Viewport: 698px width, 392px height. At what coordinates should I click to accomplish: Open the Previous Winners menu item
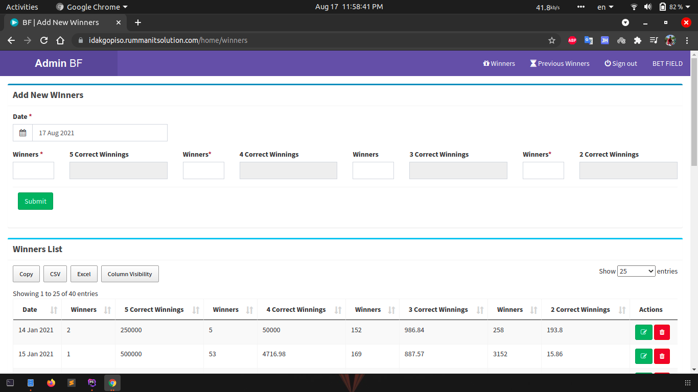pyautogui.click(x=560, y=63)
